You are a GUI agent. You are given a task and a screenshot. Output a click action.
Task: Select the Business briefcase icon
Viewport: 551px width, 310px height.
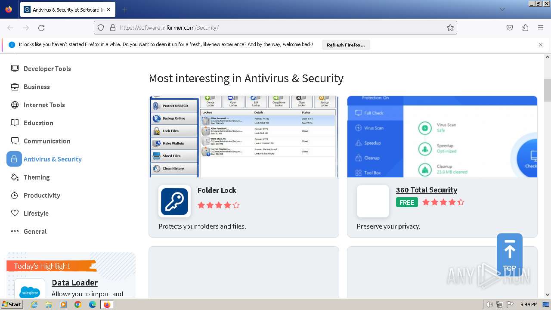point(15,87)
